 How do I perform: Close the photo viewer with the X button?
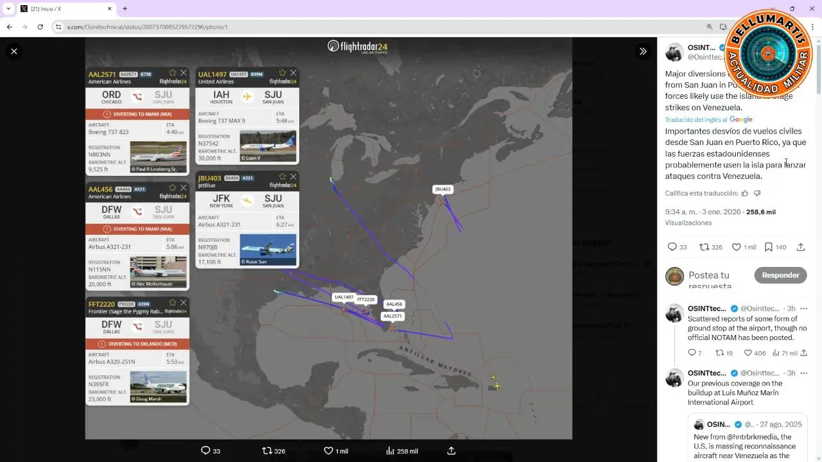14,51
